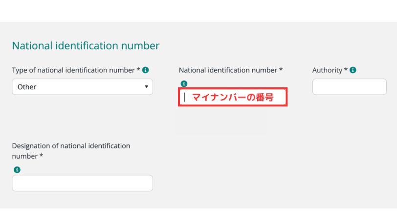
Task: Click the "Type of national identification number" label
Action: pos(73,70)
